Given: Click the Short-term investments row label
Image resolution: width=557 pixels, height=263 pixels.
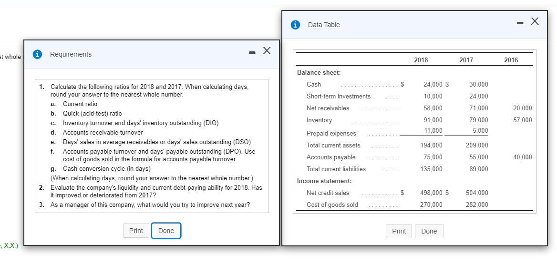Looking at the screenshot, I should [x=339, y=97].
